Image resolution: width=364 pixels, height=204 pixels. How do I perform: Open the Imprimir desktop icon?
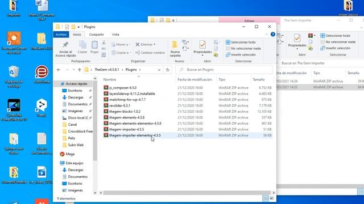14,9
